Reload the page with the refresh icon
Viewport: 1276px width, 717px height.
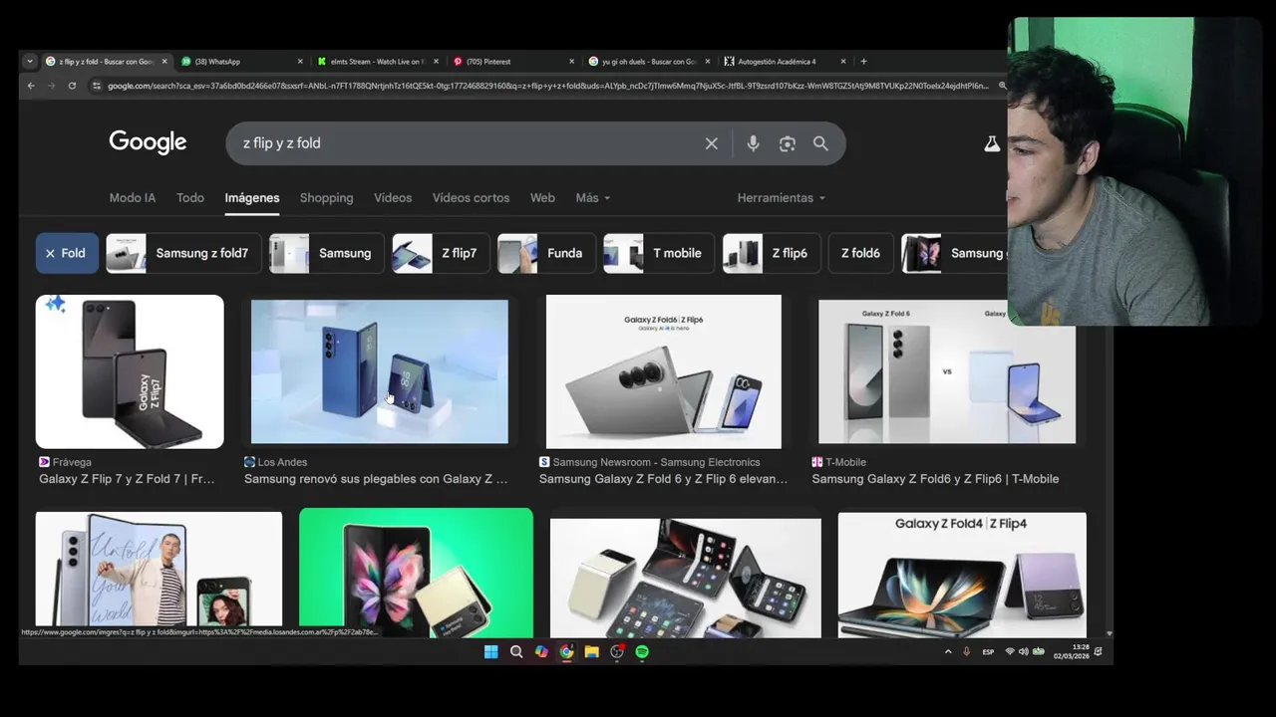tap(72, 86)
